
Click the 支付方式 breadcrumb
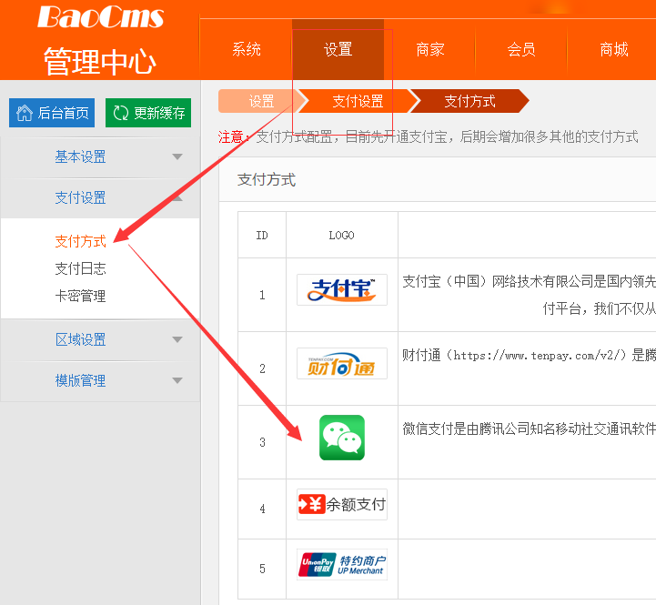click(469, 101)
